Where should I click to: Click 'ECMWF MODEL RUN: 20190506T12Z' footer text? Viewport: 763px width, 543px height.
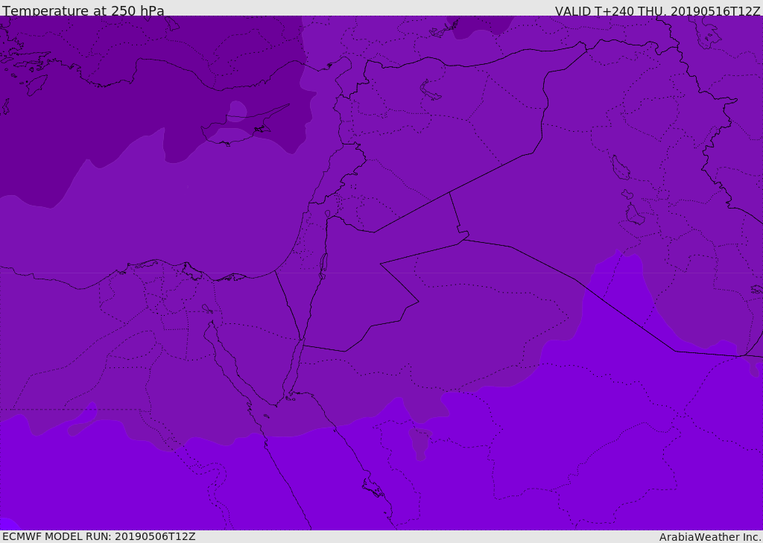[99, 536]
